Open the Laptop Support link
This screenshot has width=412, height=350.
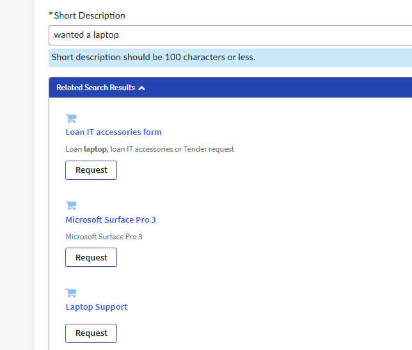click(97, 307)
